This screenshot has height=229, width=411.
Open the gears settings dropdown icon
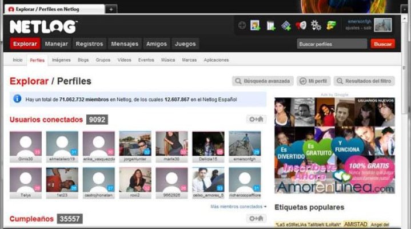316,25
